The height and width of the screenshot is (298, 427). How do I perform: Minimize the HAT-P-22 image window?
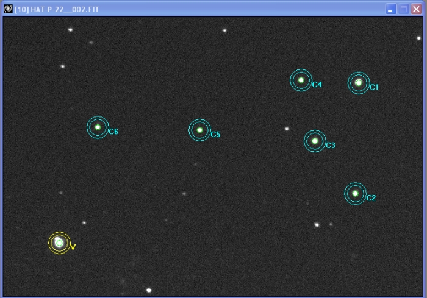390,9
